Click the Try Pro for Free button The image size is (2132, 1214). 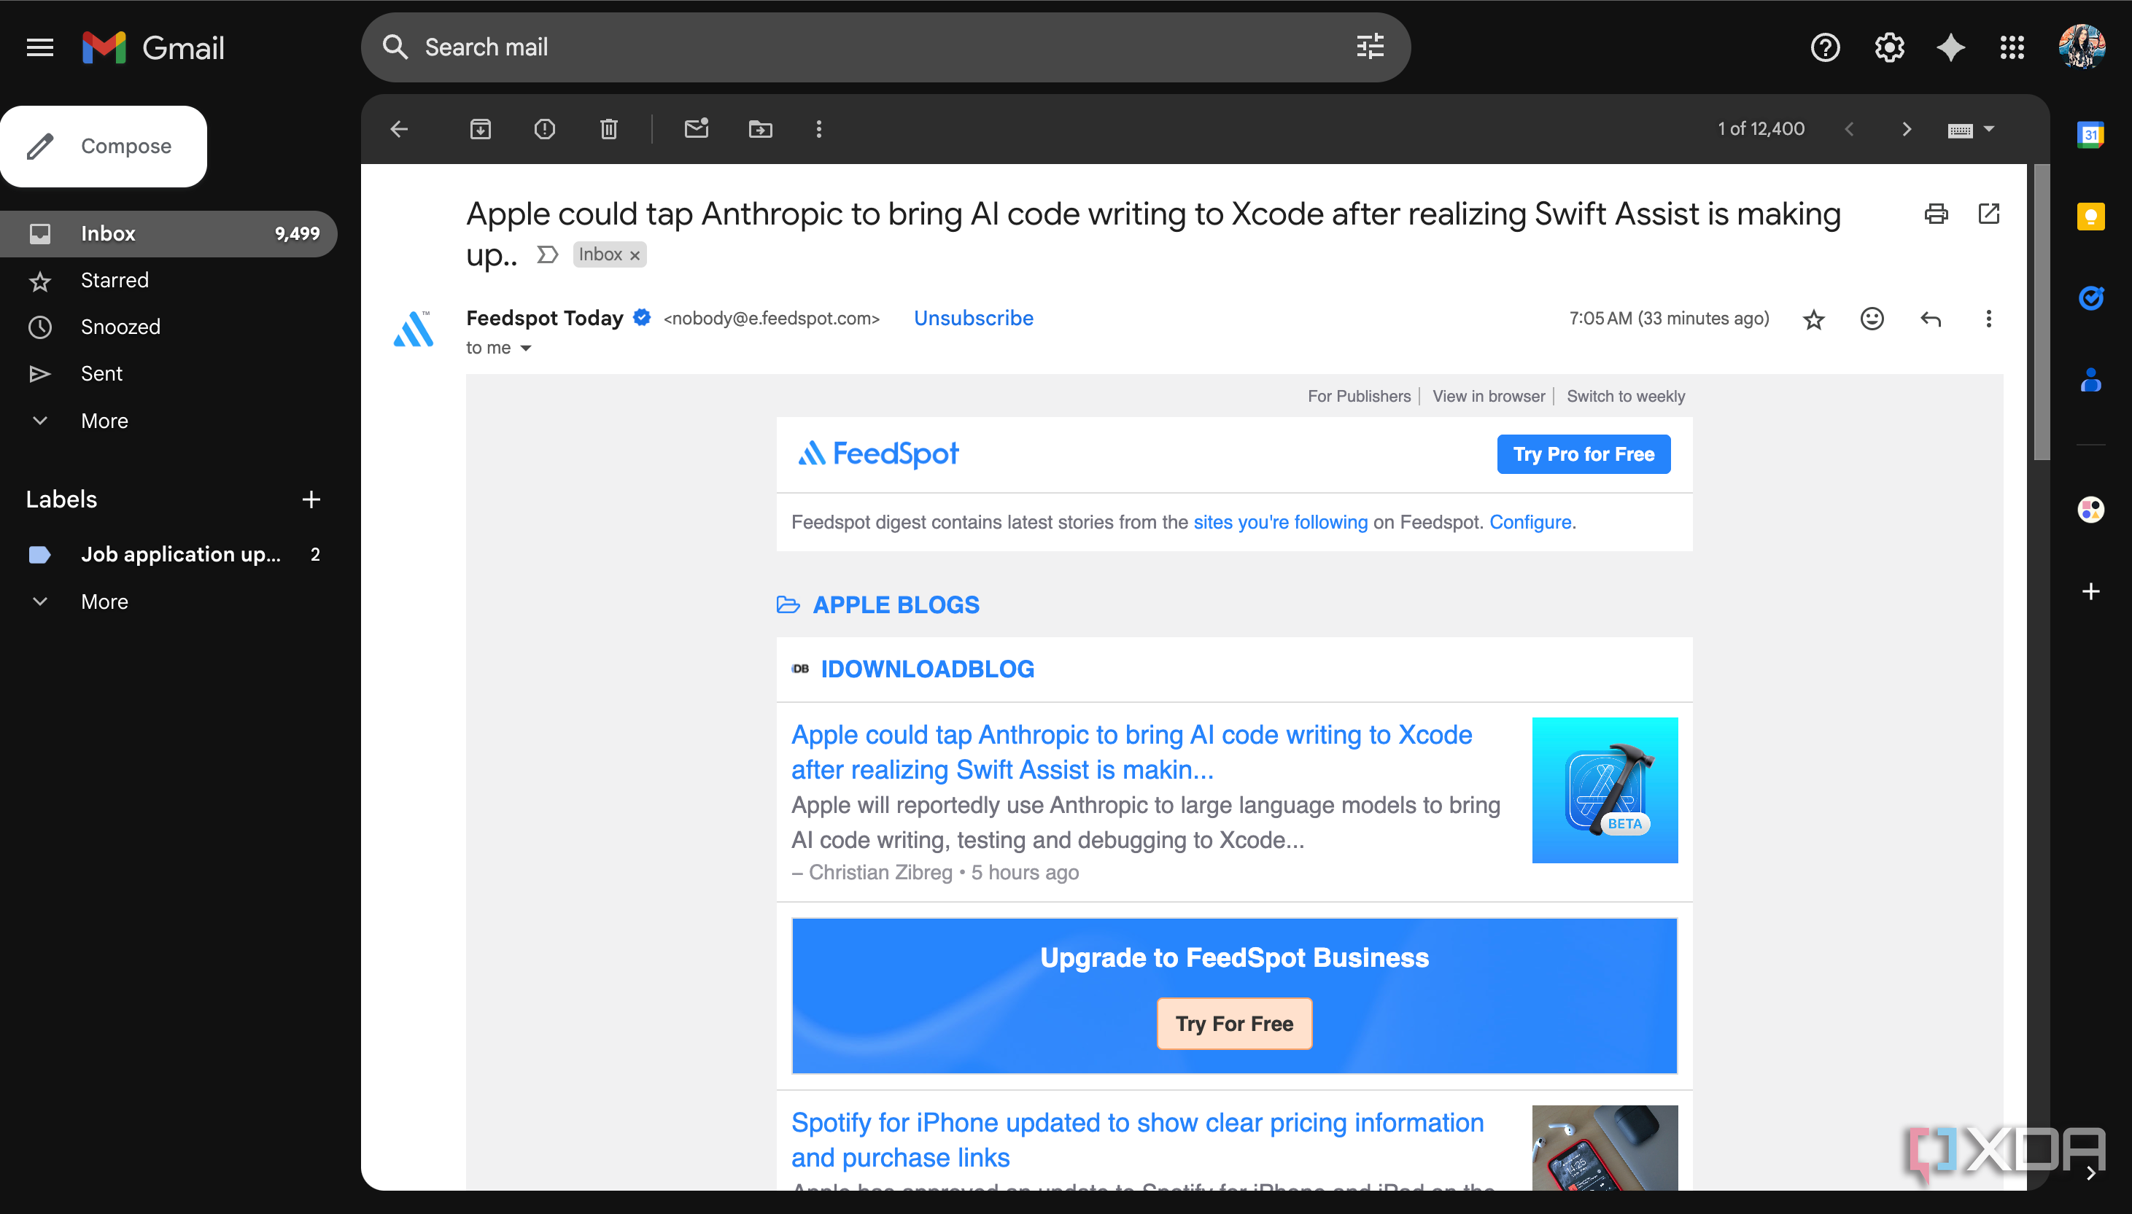(1582, 454)
